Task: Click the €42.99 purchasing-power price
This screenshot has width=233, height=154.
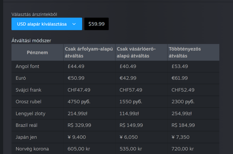Action: tap(128, 78)
